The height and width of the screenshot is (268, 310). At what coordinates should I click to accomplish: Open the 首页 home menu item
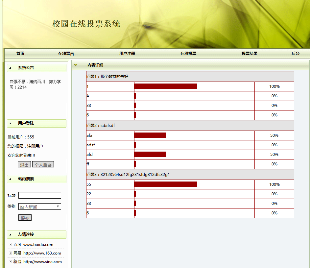(20, 53)
